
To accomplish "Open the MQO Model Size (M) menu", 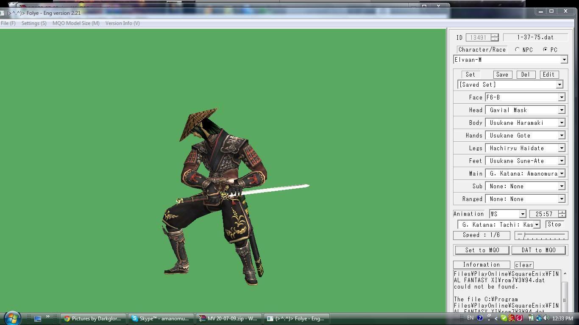I will point(76,23).
